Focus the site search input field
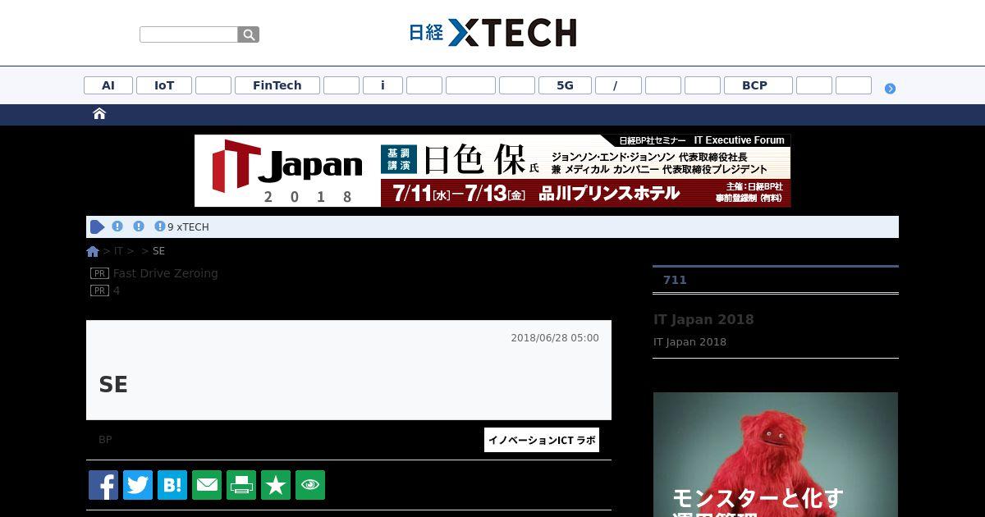Screen dimensions: 985x517 pyautogui.click(x=189, y=34)
